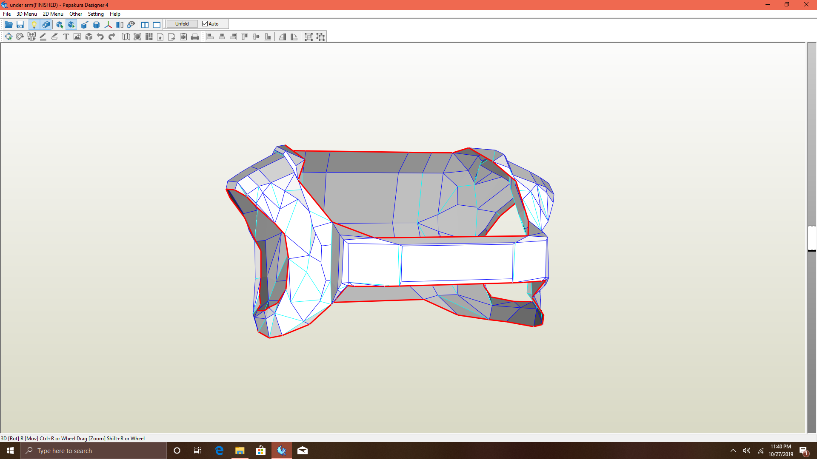
Task: Select the edge color pencil tool
Action: (43, 37)
